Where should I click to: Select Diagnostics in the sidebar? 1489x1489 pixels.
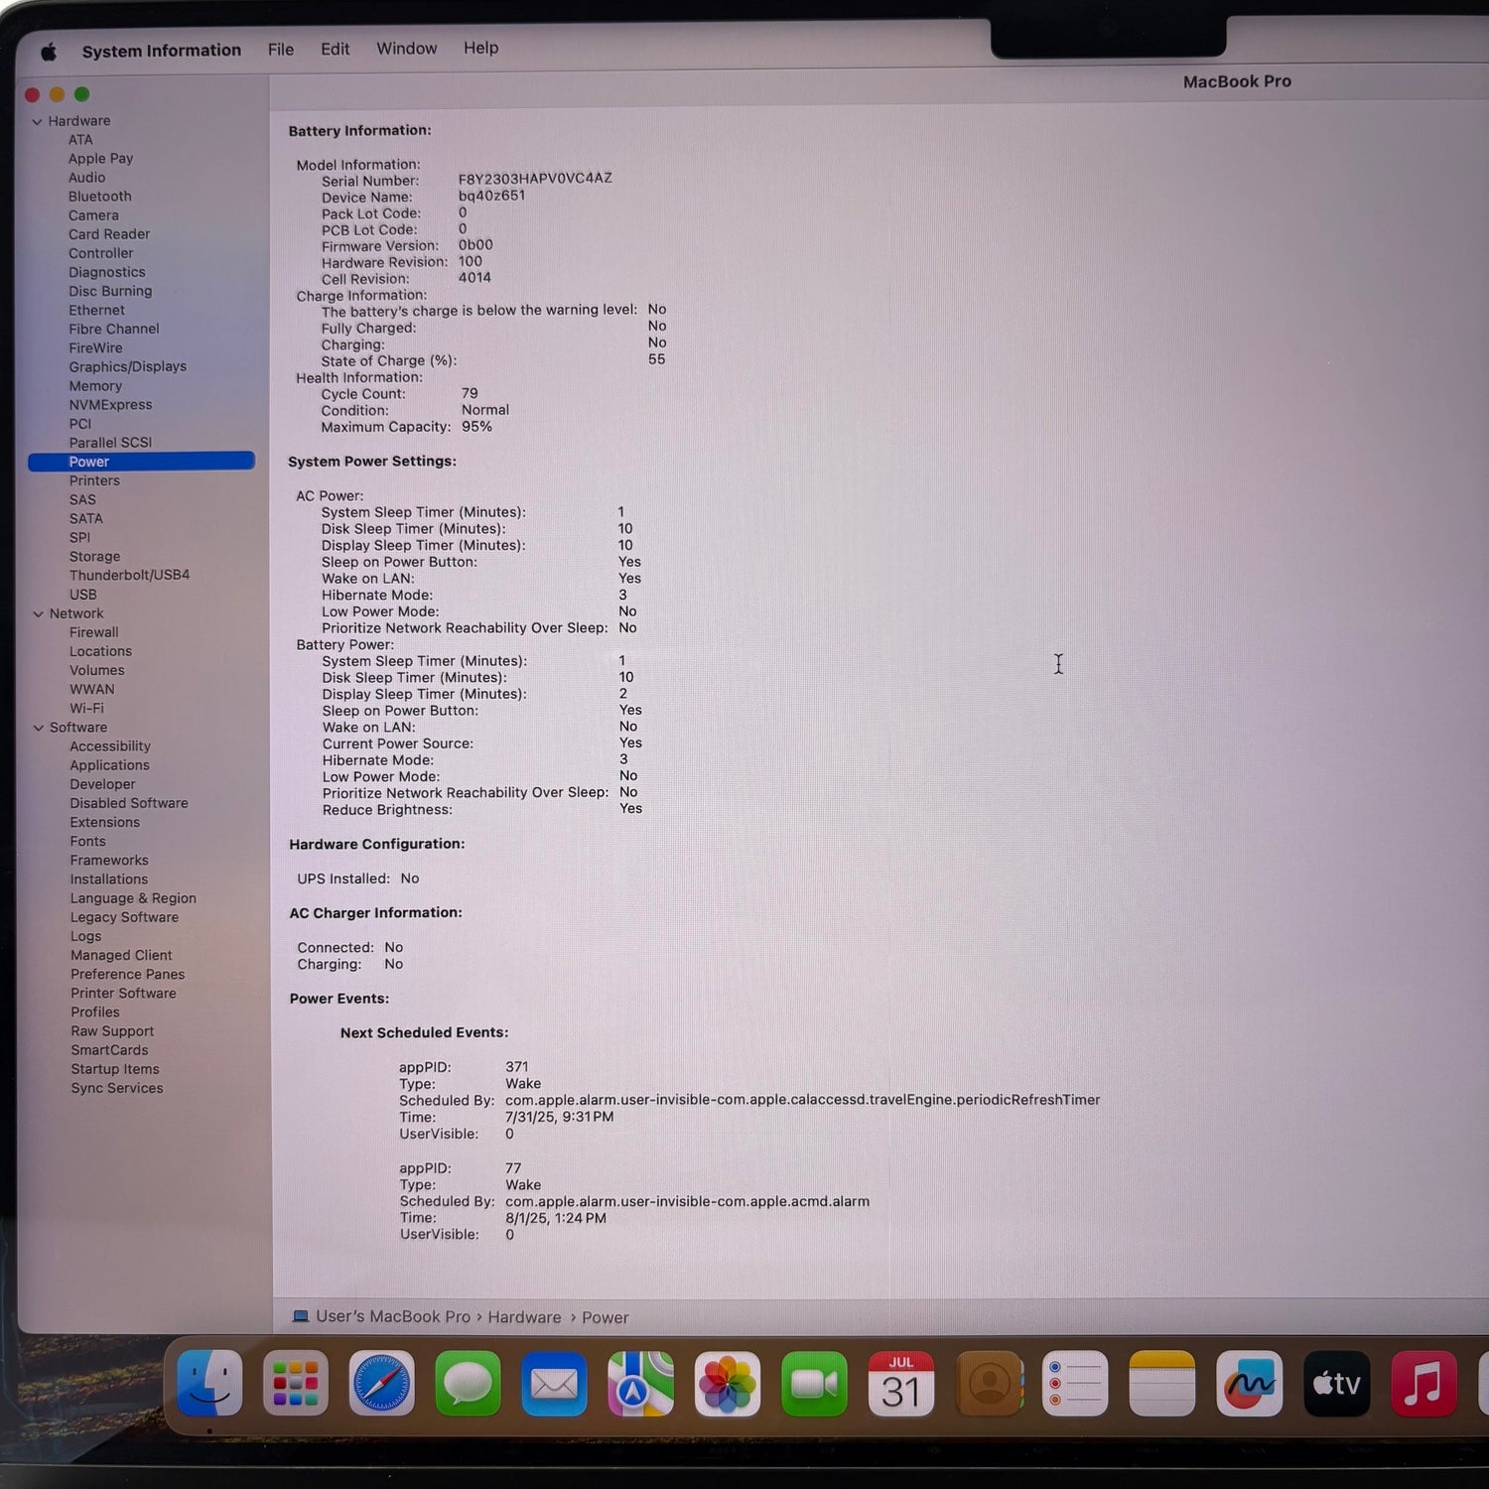(x=107, y=272)
